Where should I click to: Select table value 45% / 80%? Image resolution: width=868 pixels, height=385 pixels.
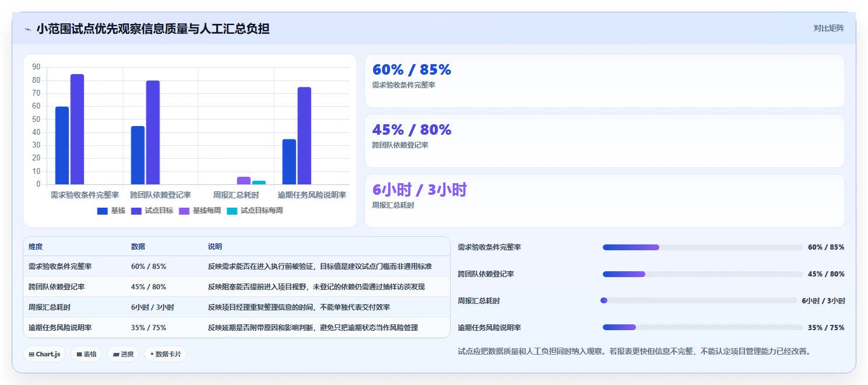click(x=149, y=286)
